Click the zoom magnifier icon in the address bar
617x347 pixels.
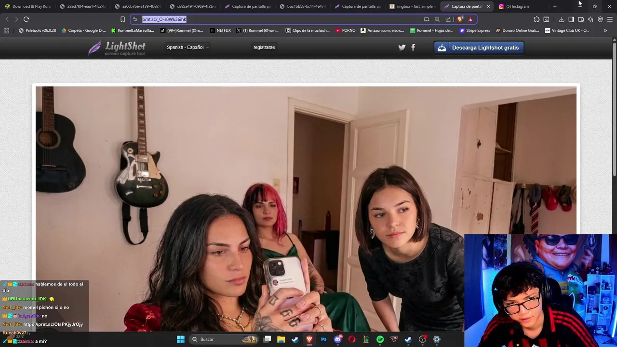[x=437, y=19]
